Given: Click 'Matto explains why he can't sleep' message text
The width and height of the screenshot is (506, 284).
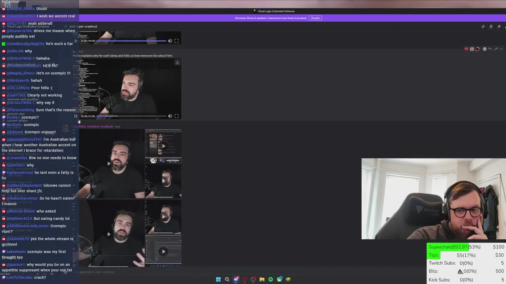Looking at the screenshot, I should (x=123, y=56).
